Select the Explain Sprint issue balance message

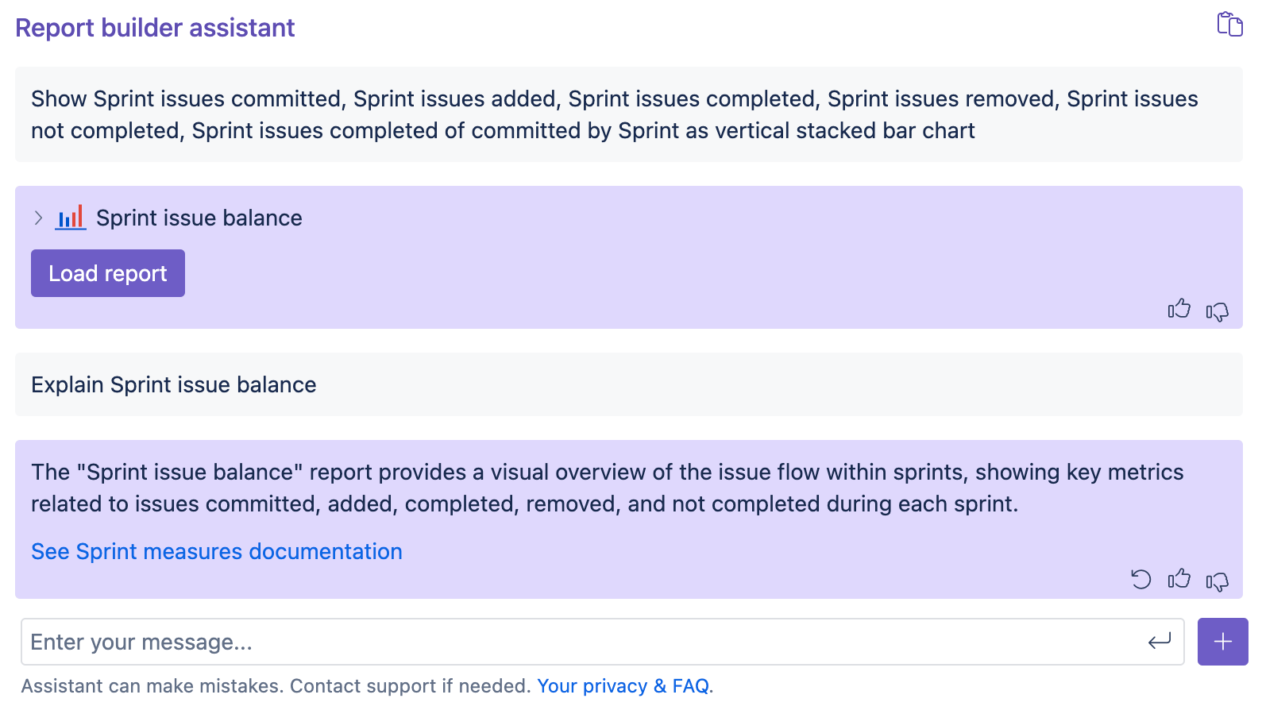click(x=173, y=384)
